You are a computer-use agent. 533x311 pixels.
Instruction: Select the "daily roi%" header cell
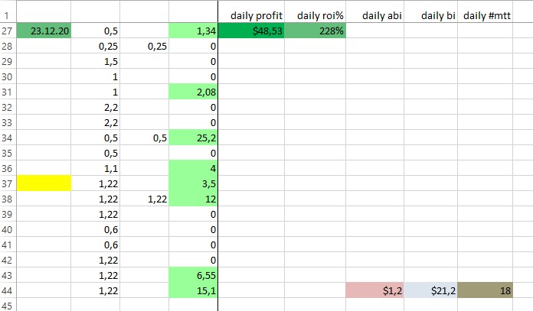coord(315,15)
